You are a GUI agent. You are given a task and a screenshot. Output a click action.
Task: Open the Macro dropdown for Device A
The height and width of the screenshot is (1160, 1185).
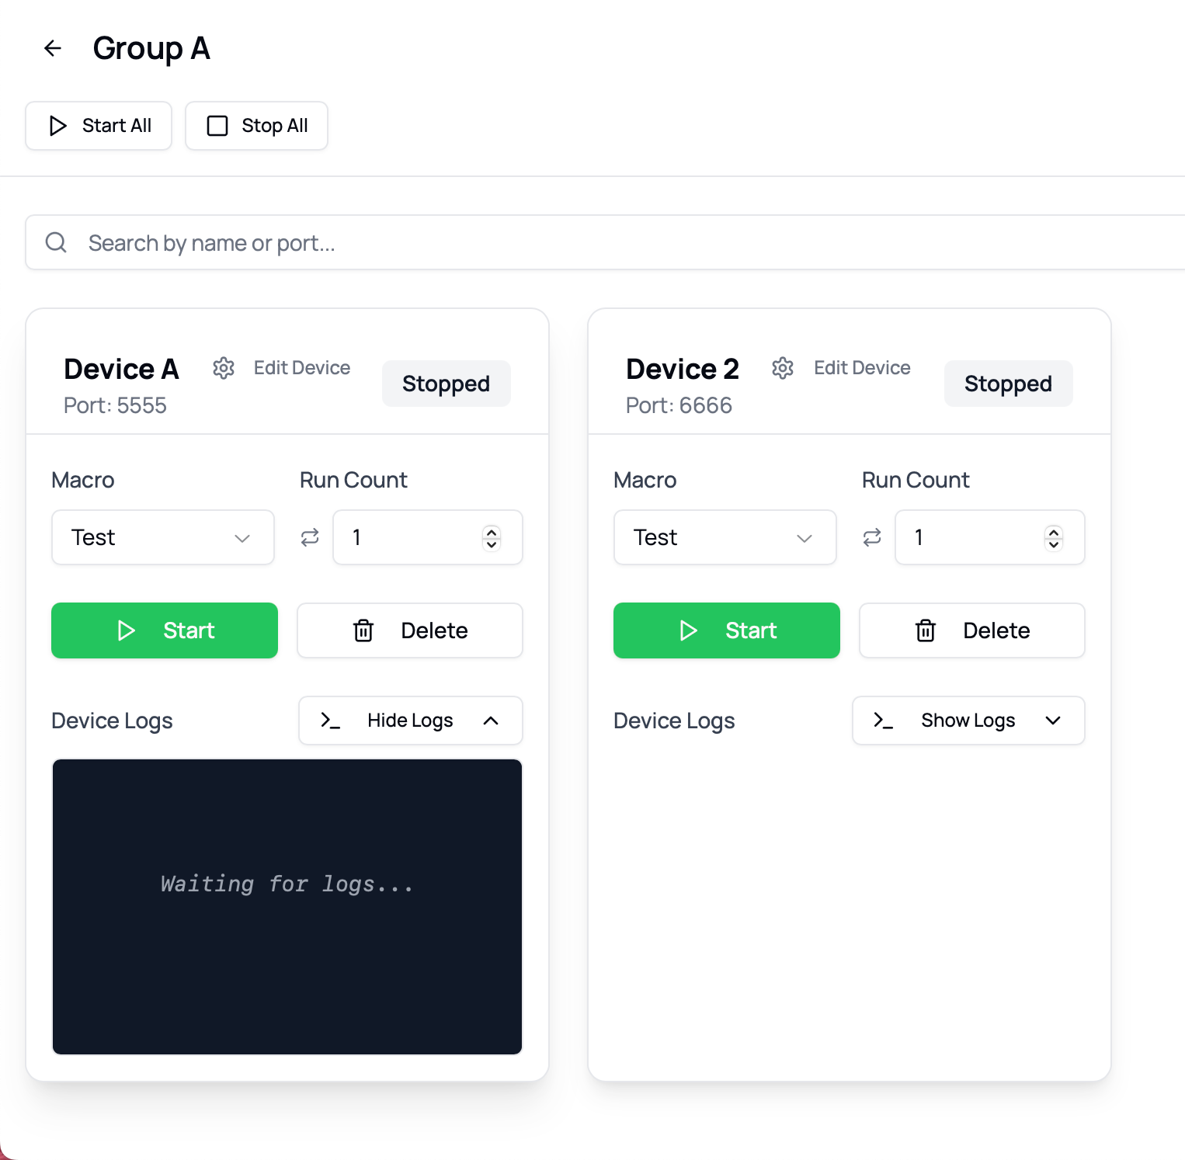point(162,537)
